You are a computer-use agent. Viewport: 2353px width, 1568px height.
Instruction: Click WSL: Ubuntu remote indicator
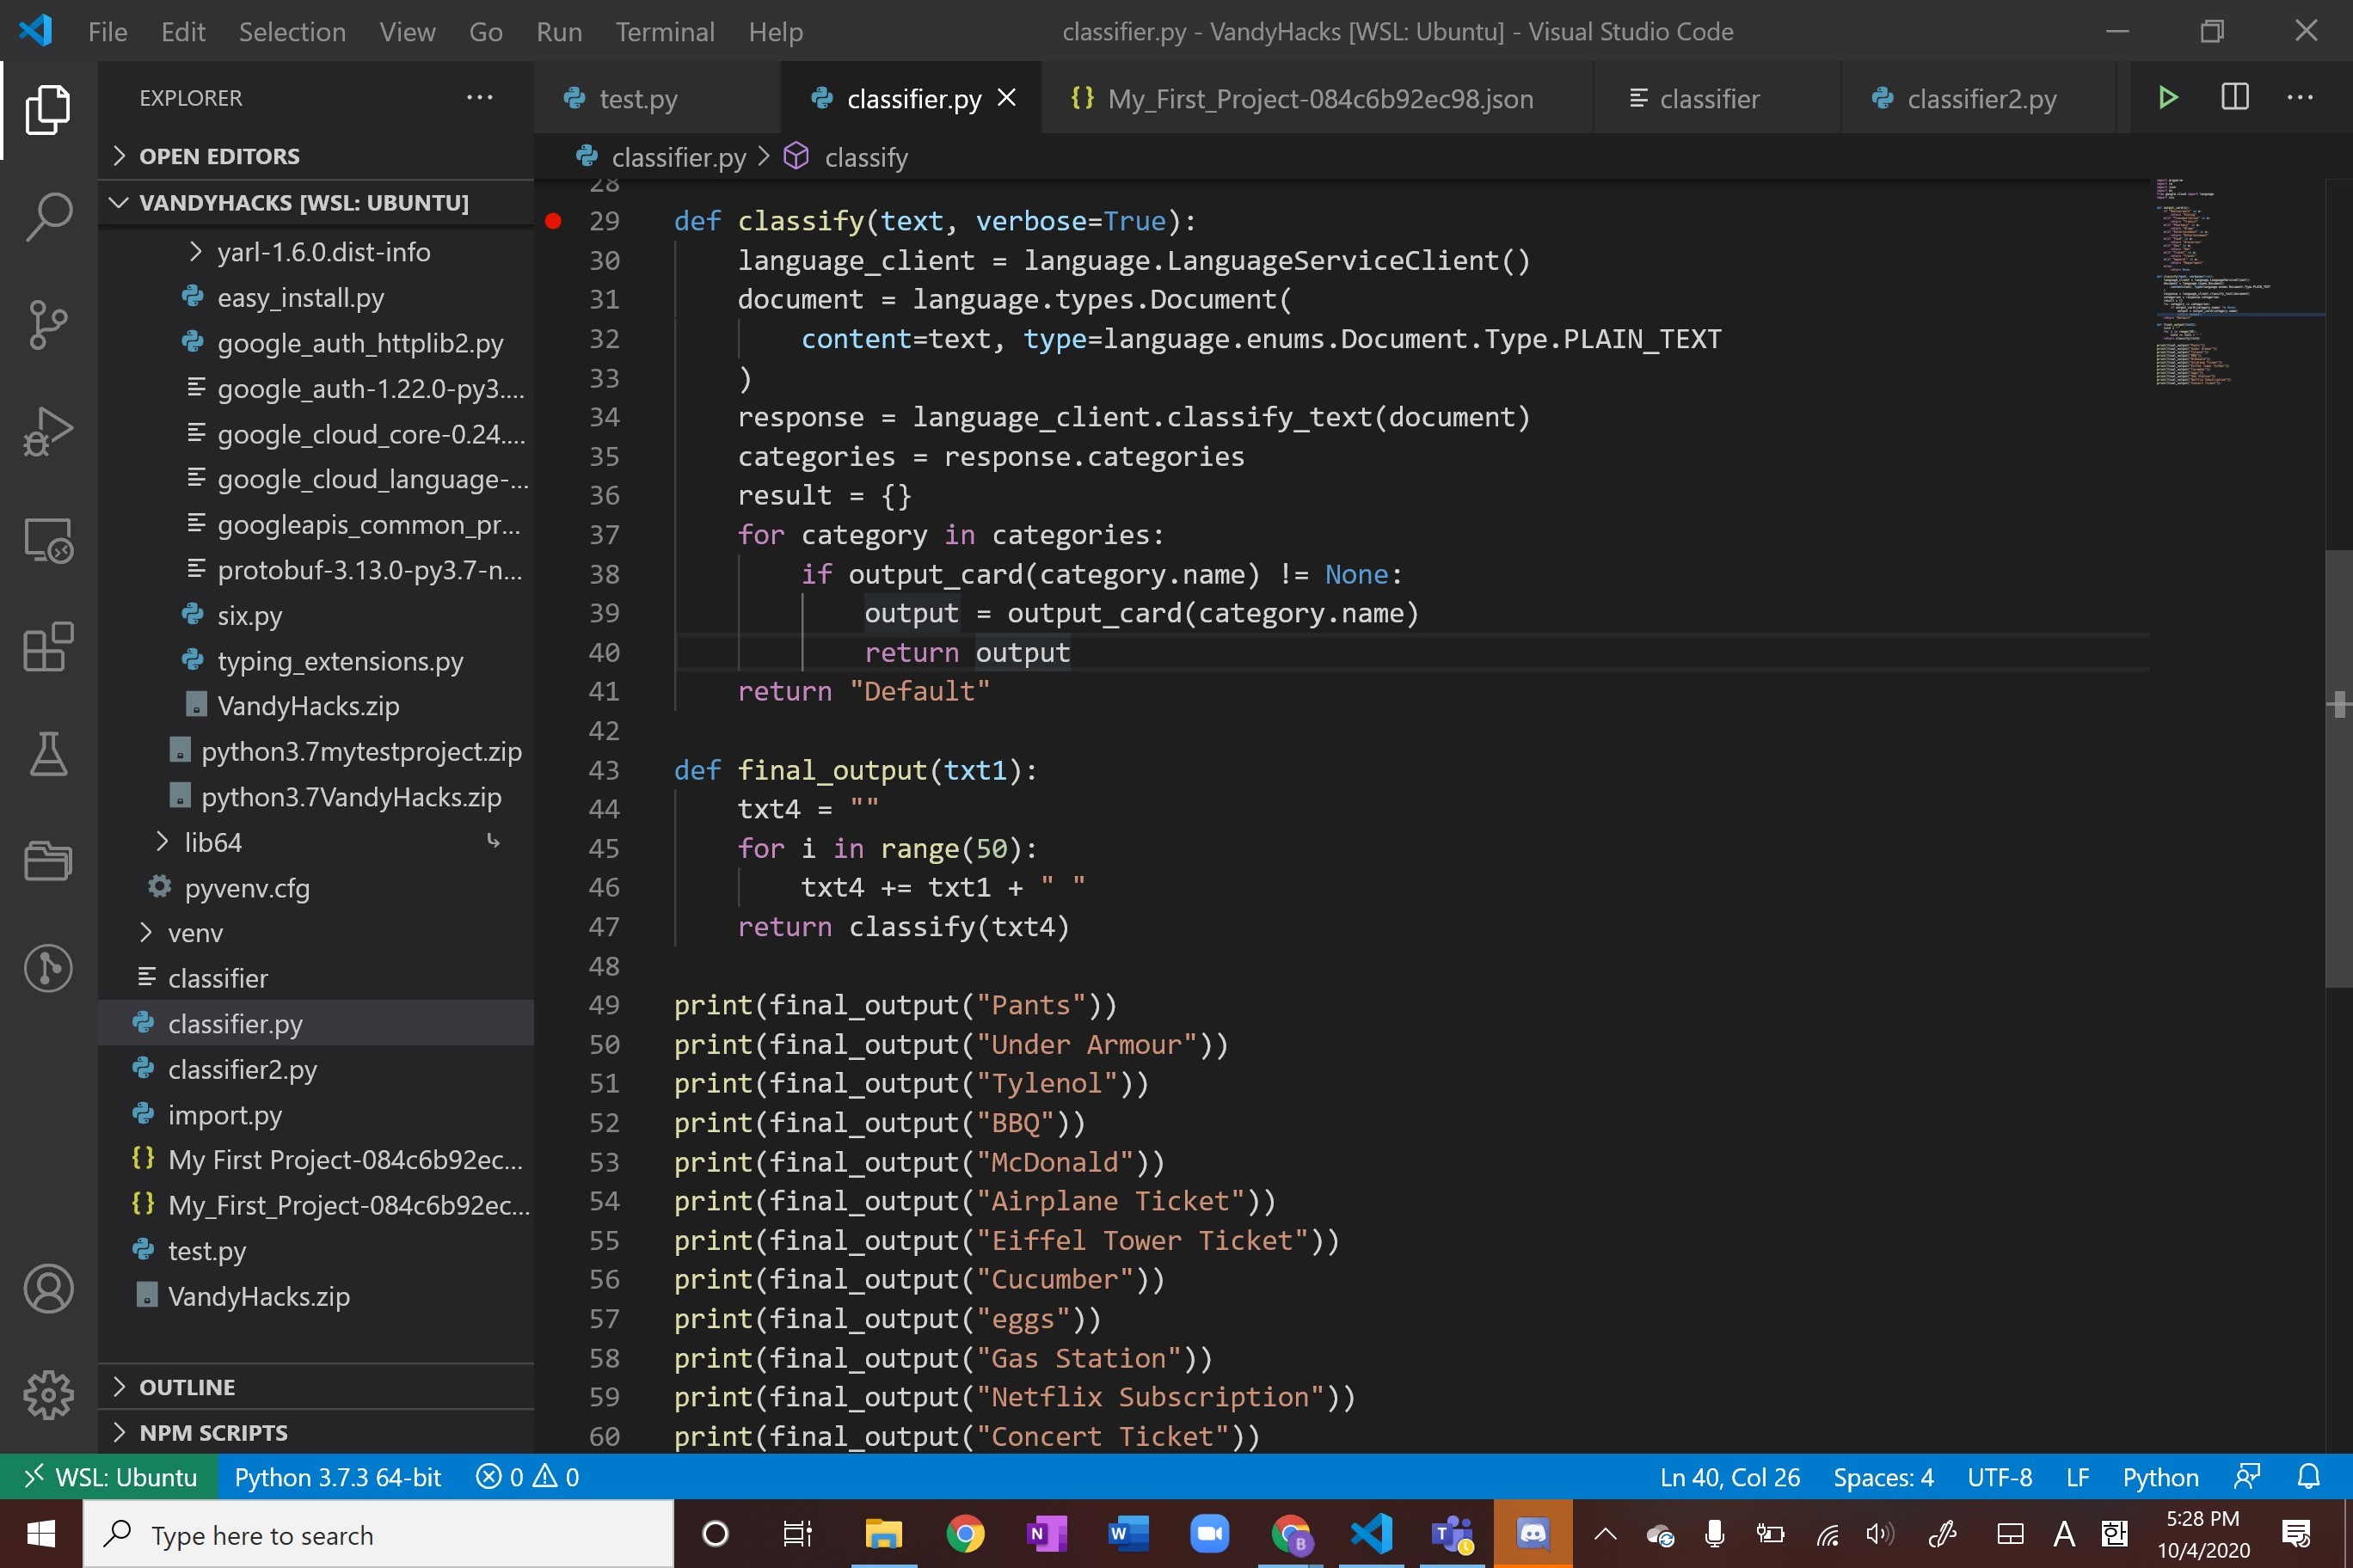point(110,1477)
